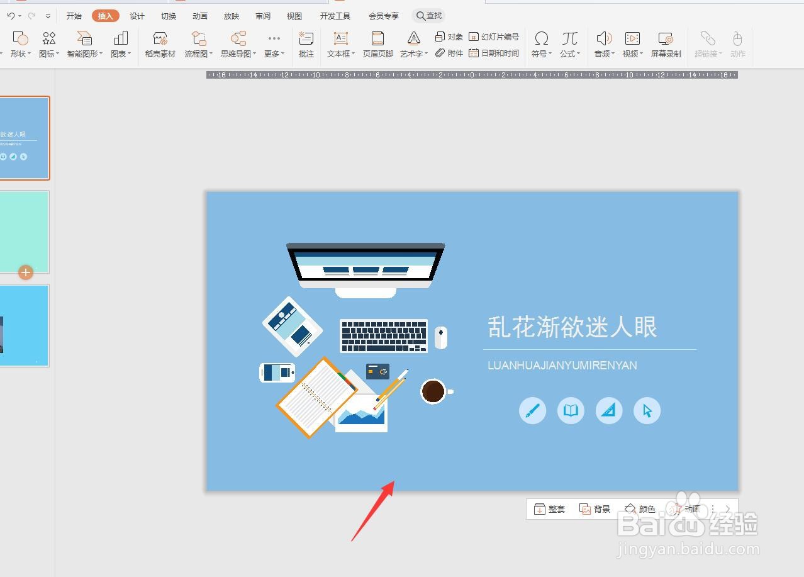Click the 符号 symbol icon
804x577 pixels.
tap(541, 39)
